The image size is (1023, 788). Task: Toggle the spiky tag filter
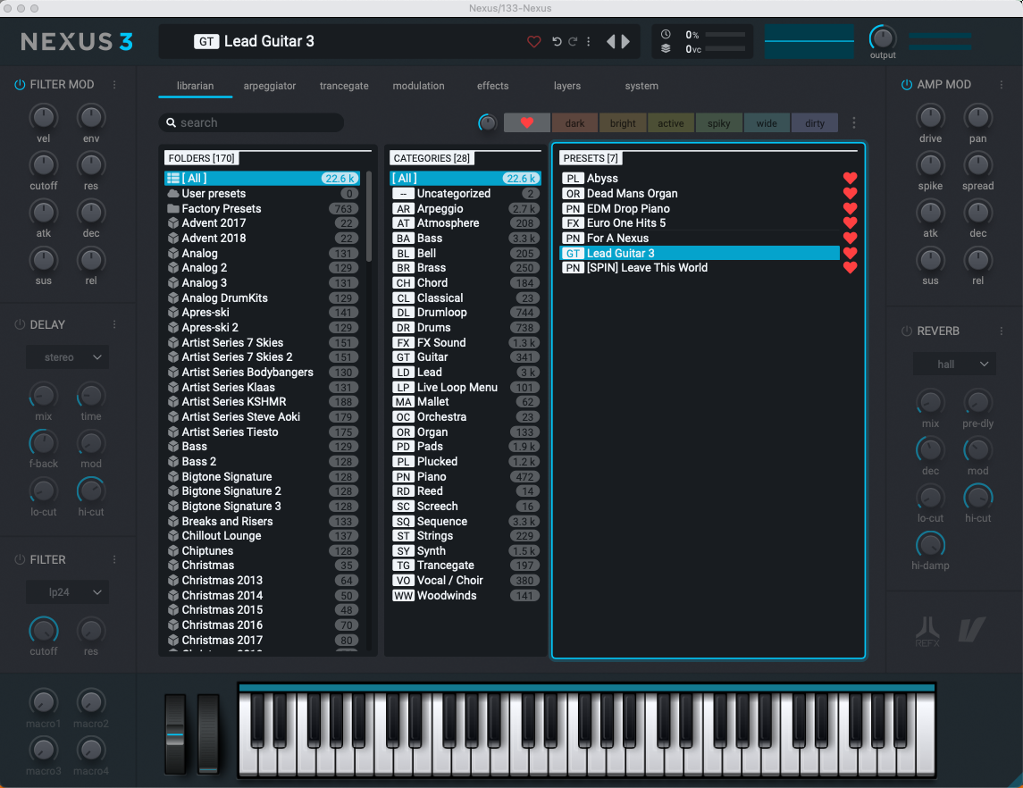click(719, 123)
